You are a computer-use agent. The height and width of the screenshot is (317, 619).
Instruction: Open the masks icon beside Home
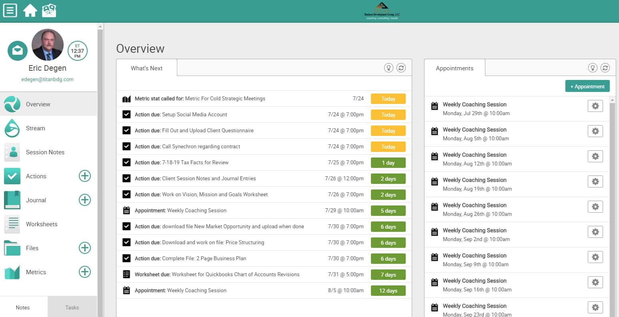pyautogui.click(x=49, y=10)
